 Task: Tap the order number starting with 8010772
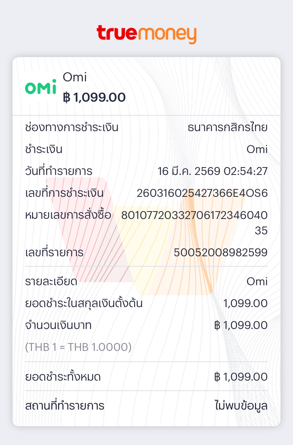pos(194,215)
